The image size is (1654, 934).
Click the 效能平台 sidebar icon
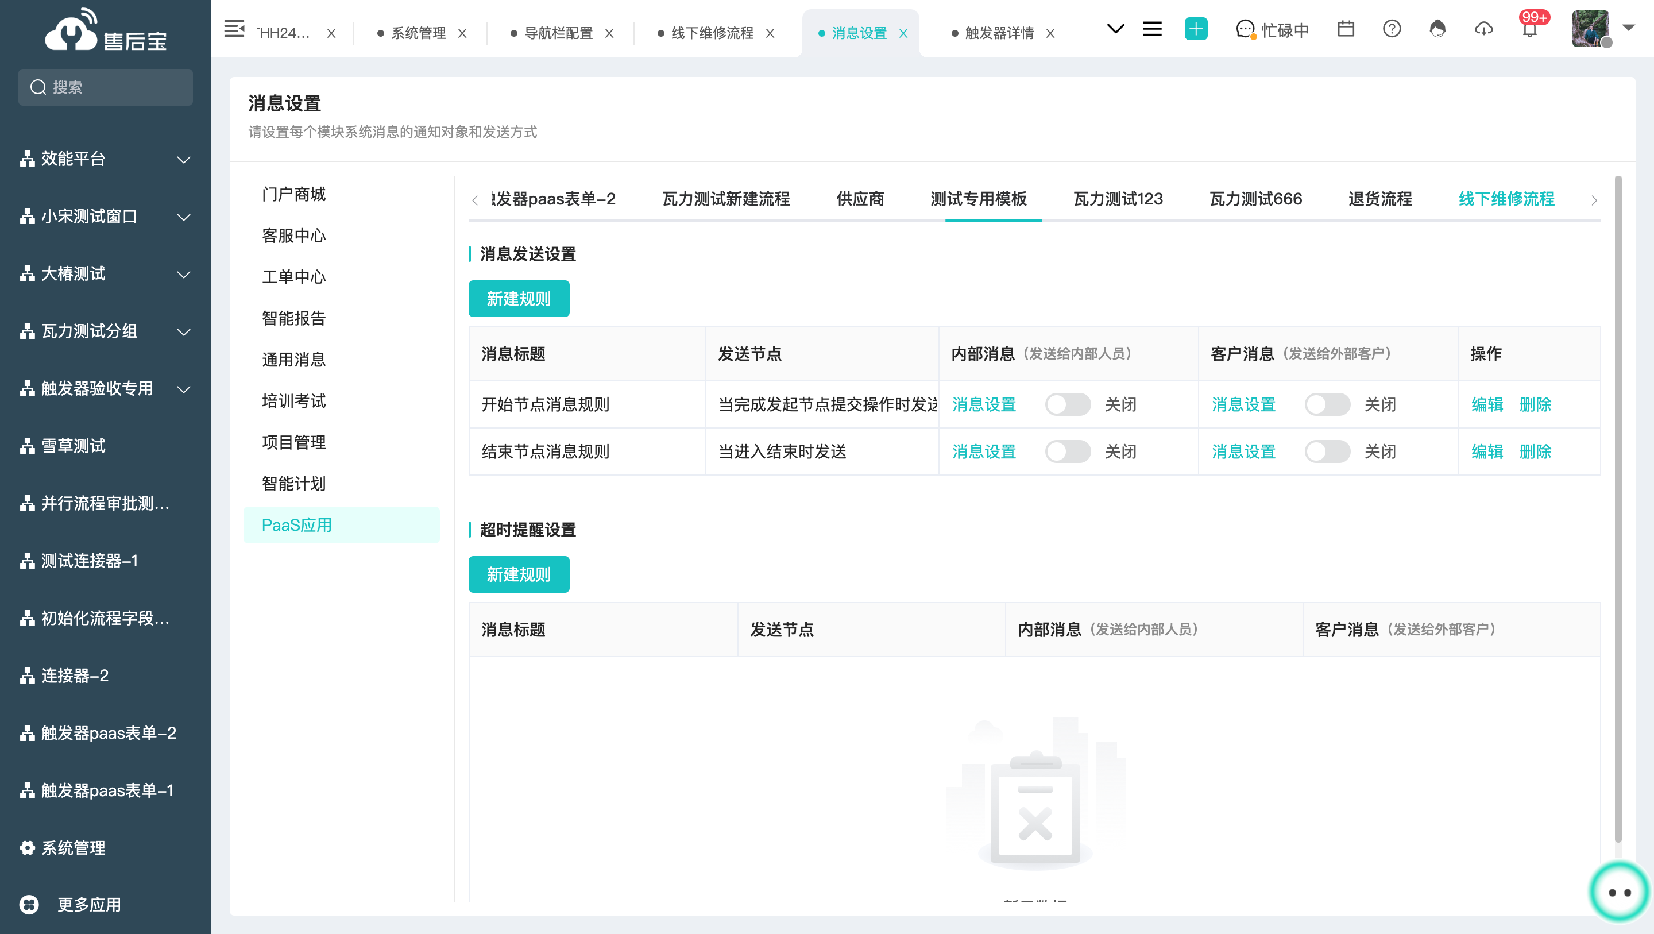[27, 159]
